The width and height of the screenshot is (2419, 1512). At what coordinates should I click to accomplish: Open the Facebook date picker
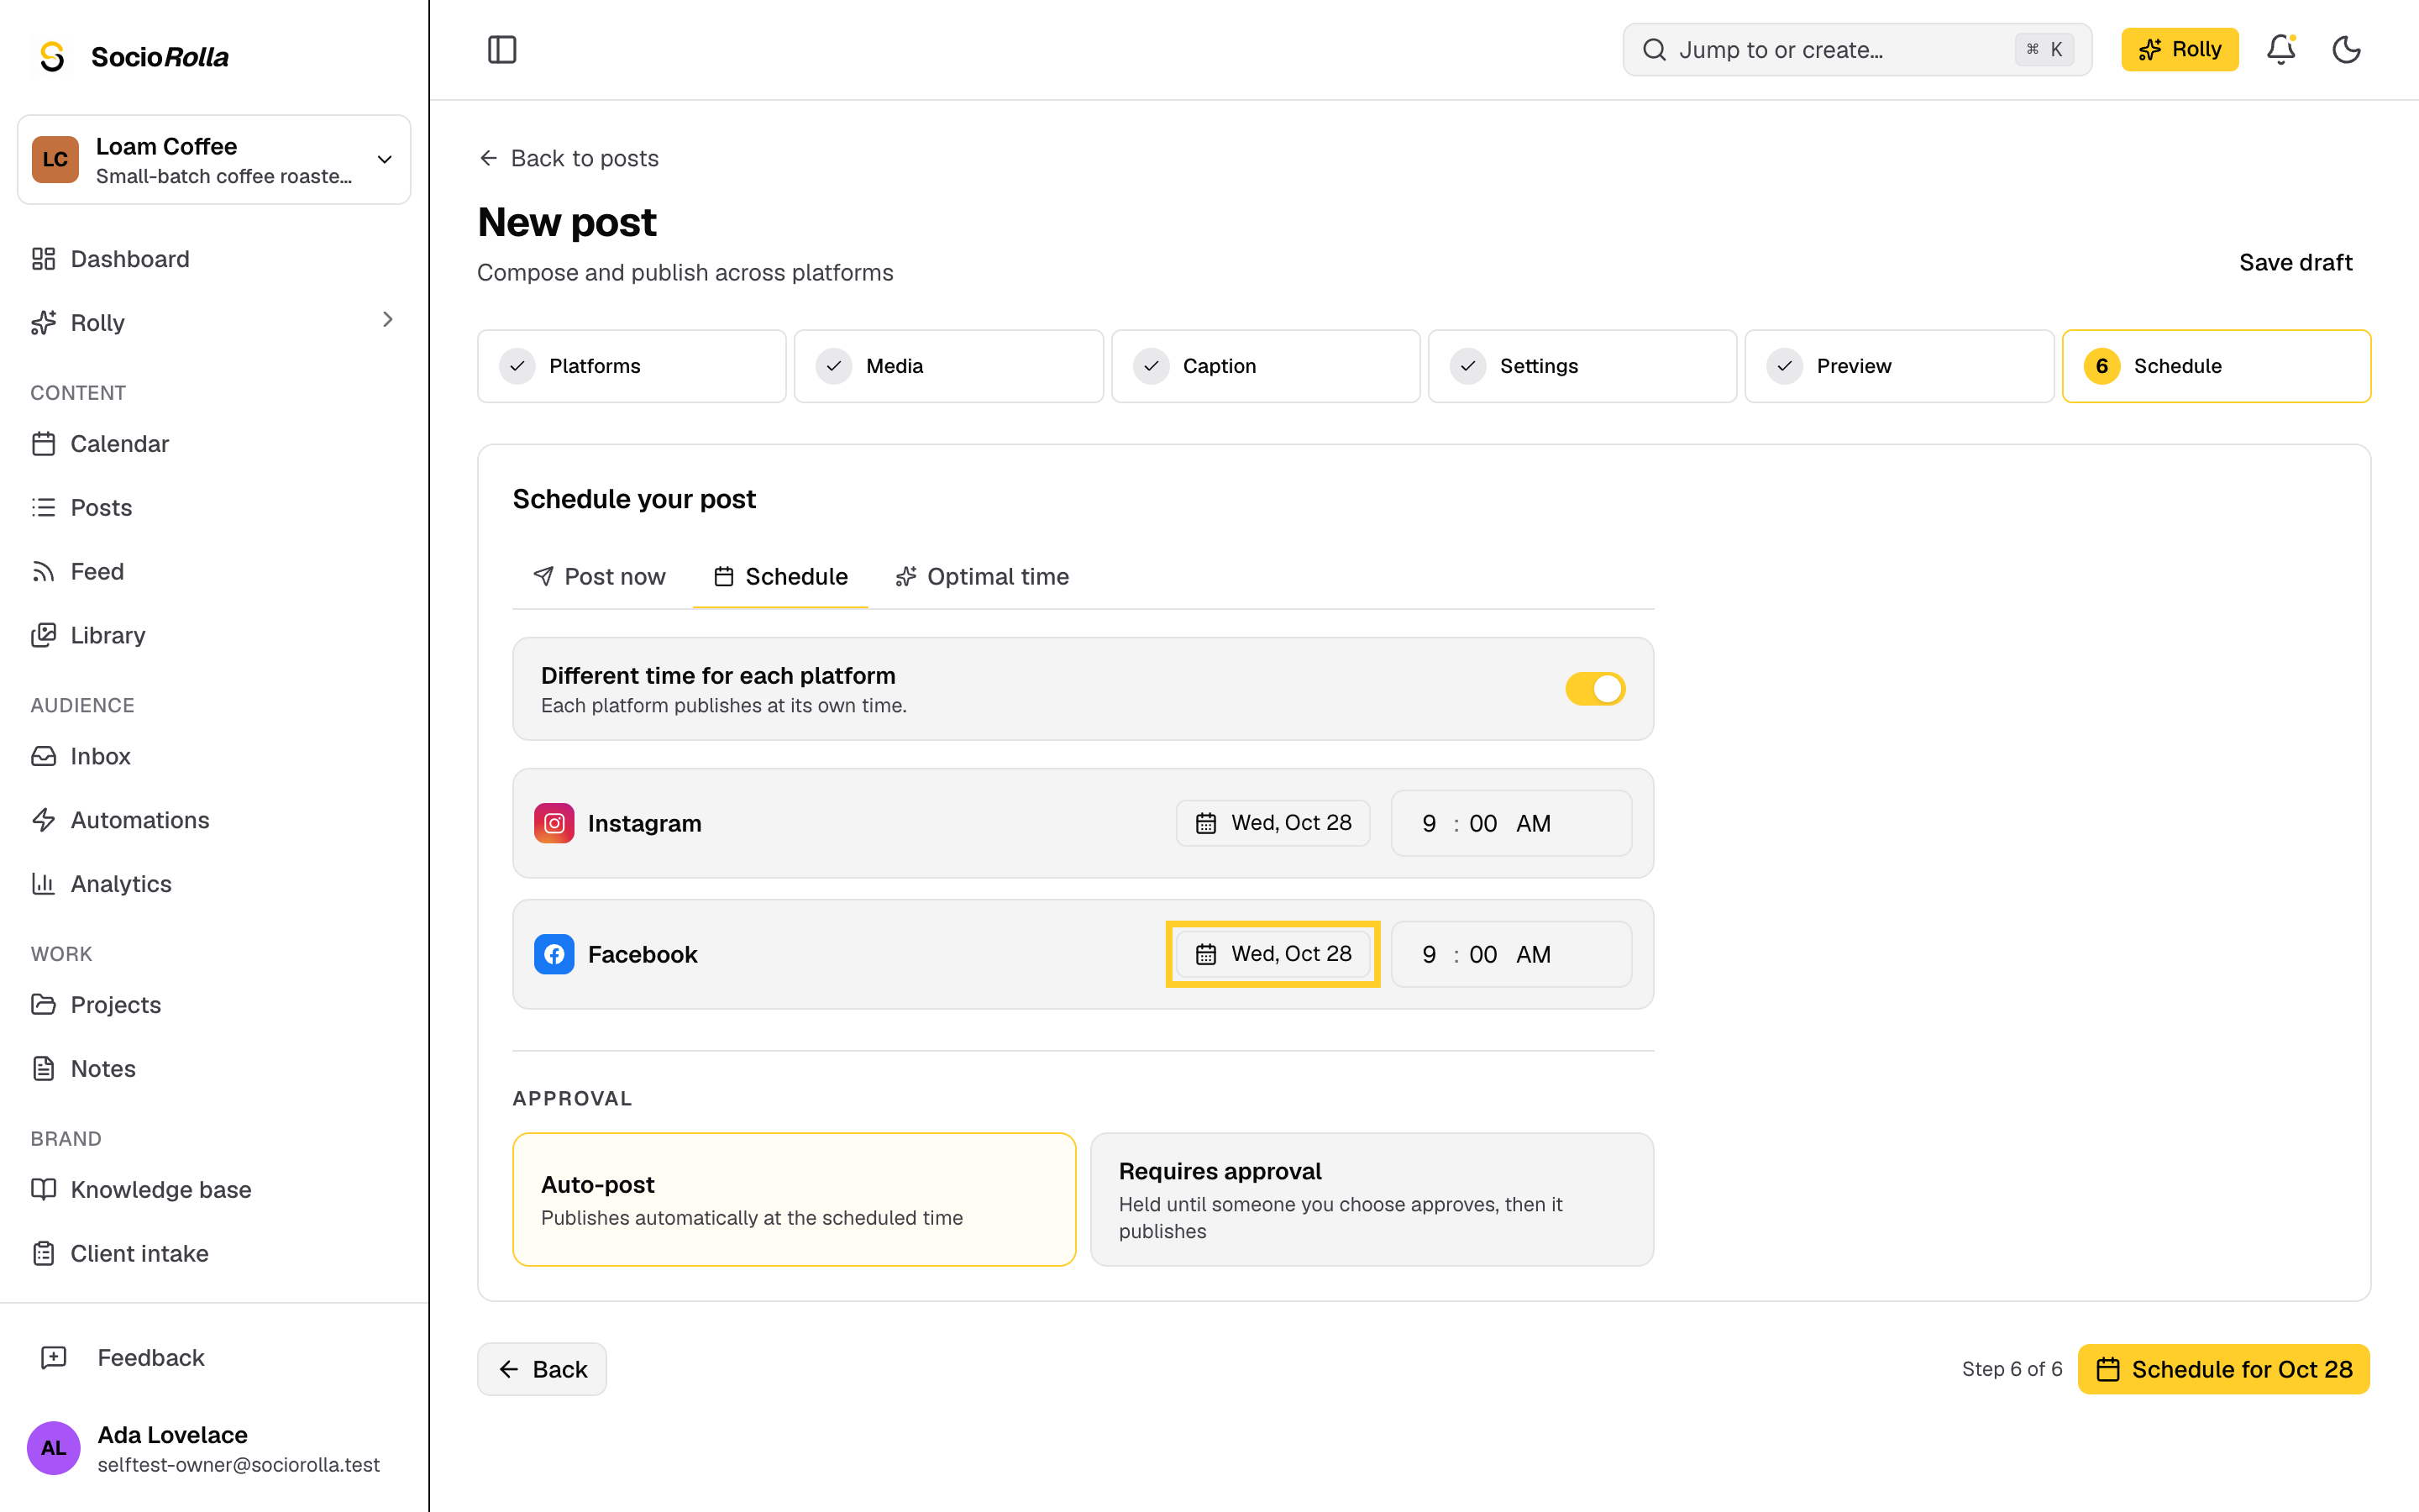(x=1272, y=954)
